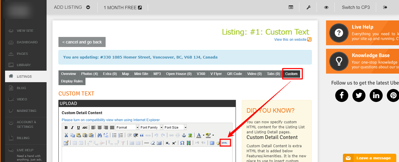Open the Format dropdown
This screenshot has width=399, height=162.
[127, 127]
